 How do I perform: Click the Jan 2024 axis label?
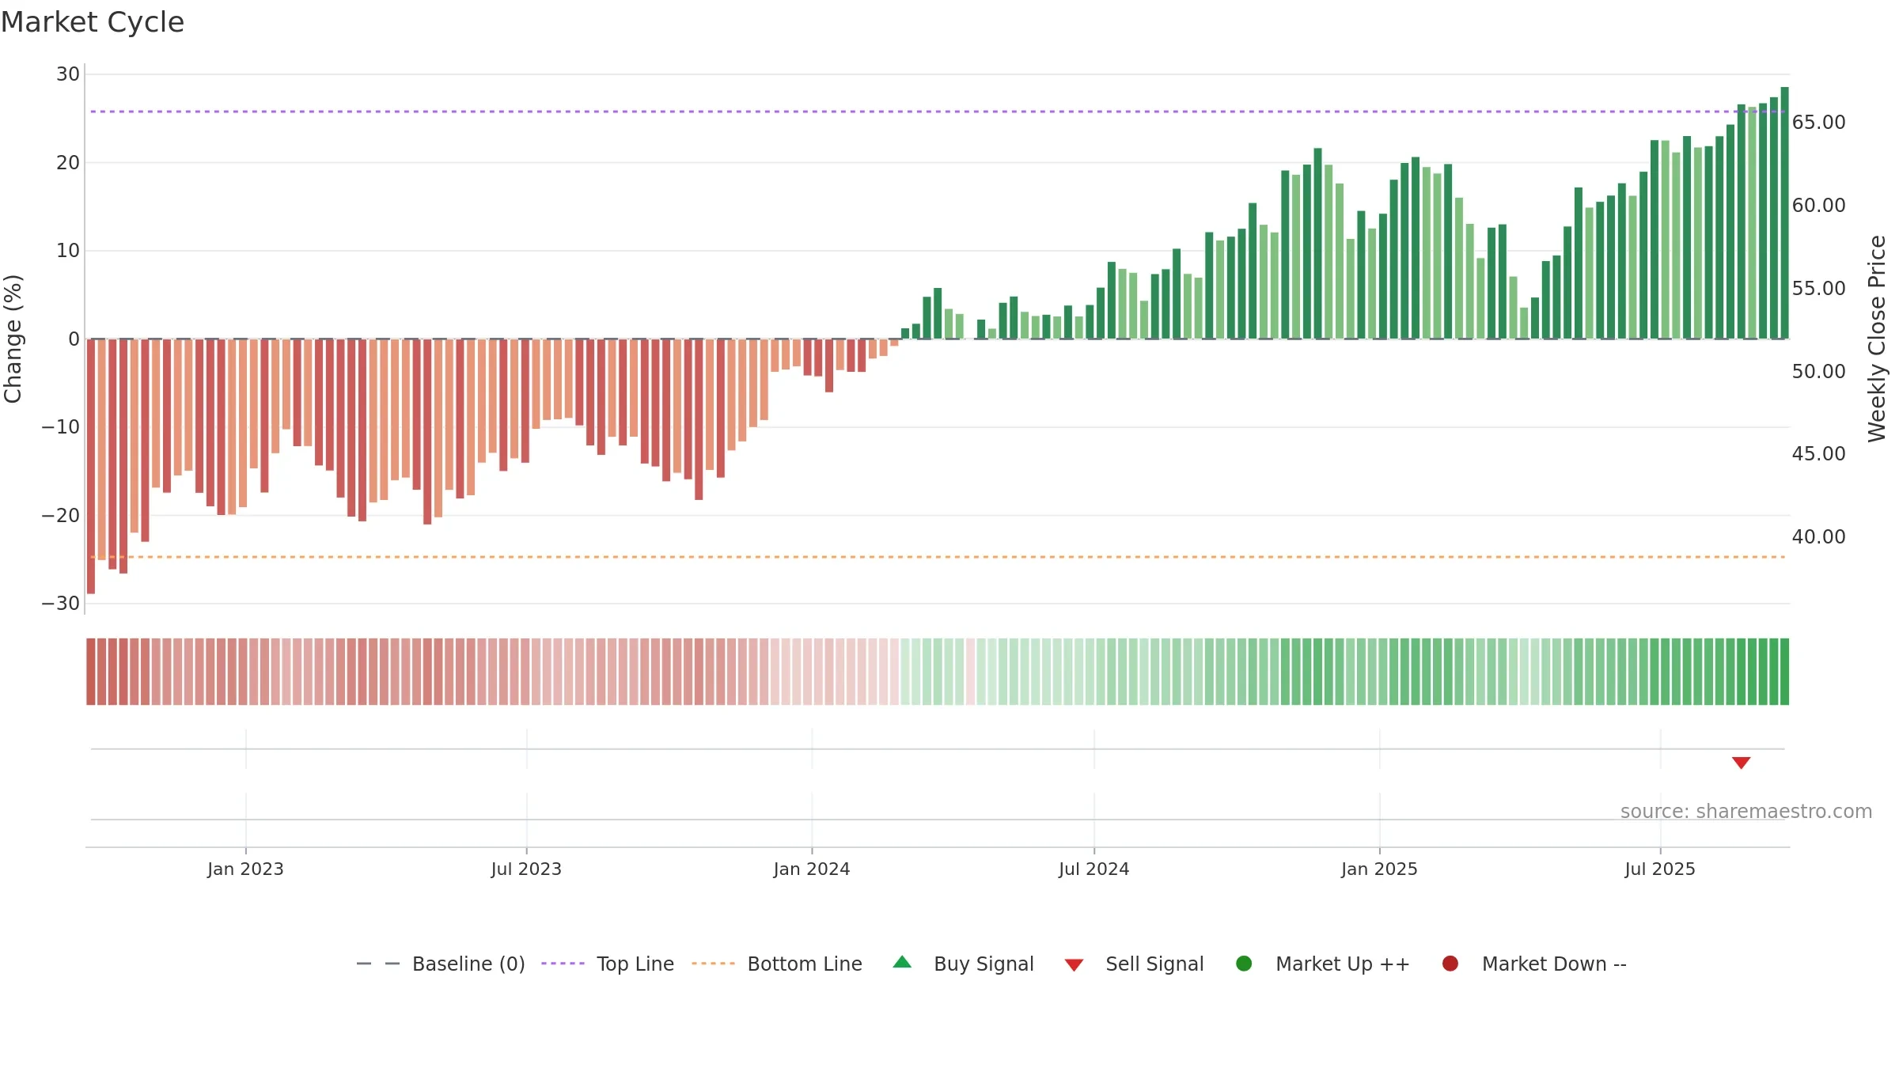click(x=812, y=869)
